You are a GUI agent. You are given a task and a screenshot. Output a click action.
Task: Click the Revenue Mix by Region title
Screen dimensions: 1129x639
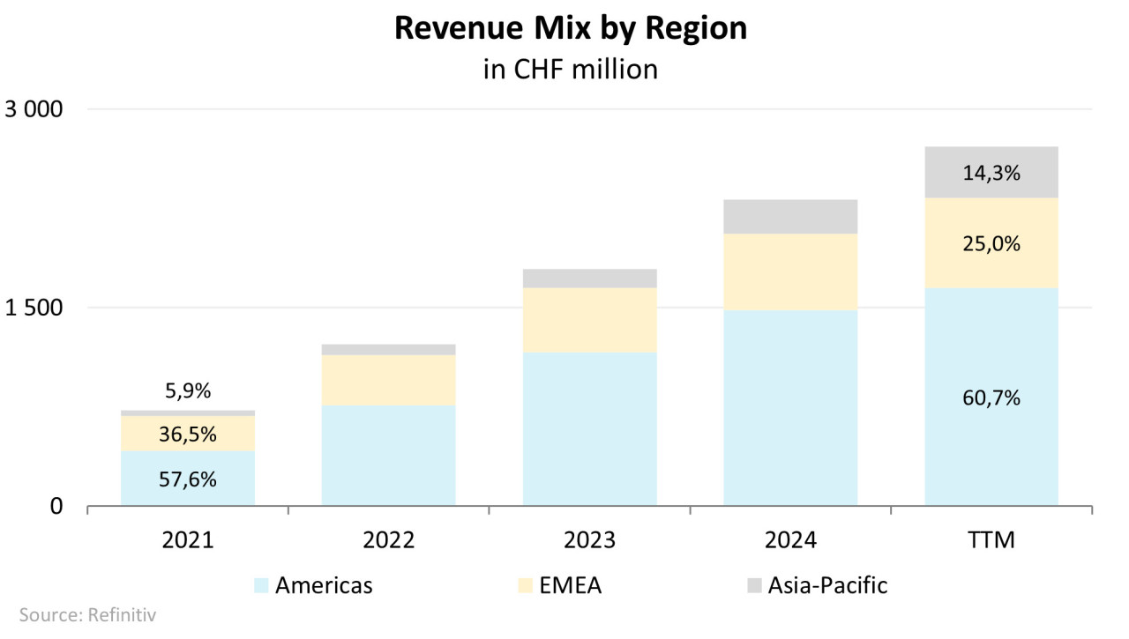(x=570, y=28)
